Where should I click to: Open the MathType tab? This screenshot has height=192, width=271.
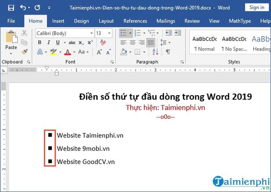(240, 21)
